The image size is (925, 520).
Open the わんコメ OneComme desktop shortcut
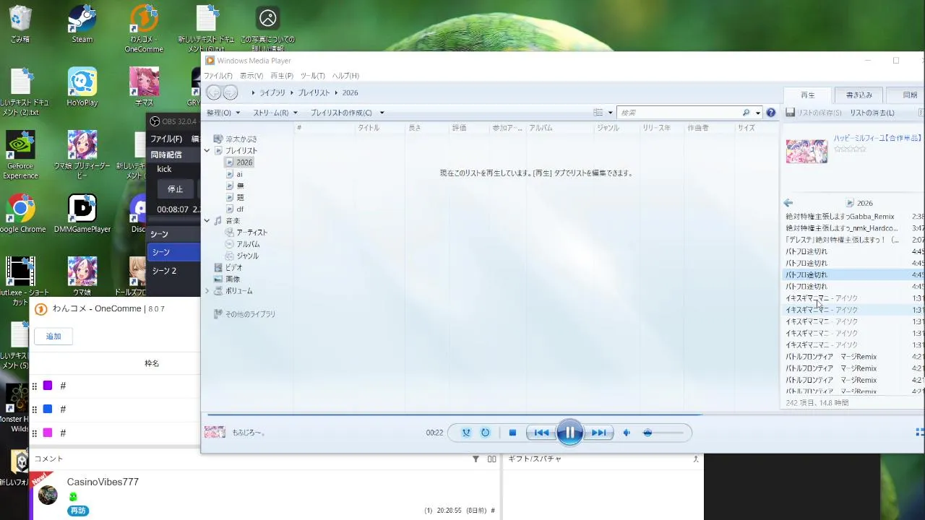point(144,29)
